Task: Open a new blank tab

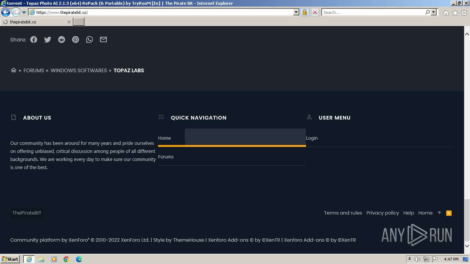Action: tap(79, 22)
